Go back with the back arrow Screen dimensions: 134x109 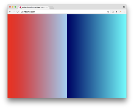pyautogui.click(x=10, y=12)
